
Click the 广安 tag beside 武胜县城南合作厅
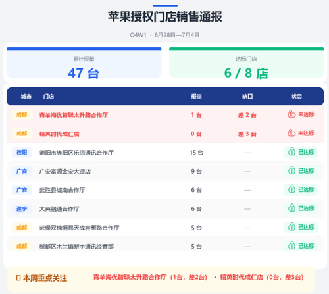click(x=22, y=190)
